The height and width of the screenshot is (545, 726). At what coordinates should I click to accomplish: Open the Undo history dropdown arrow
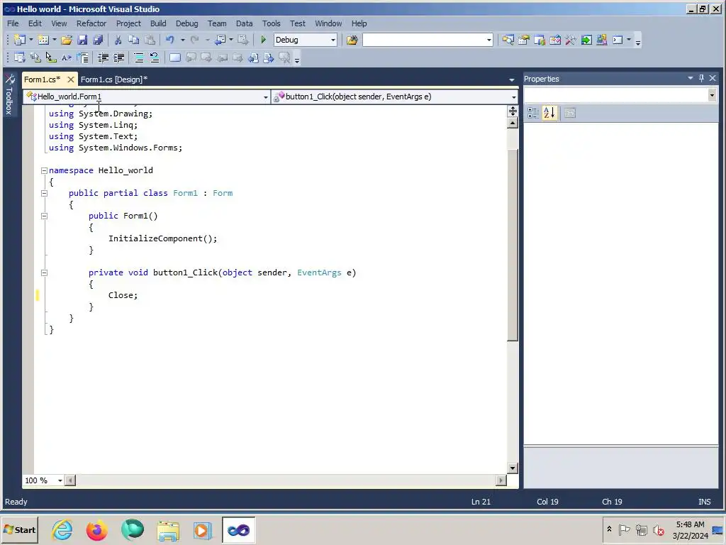183,40
